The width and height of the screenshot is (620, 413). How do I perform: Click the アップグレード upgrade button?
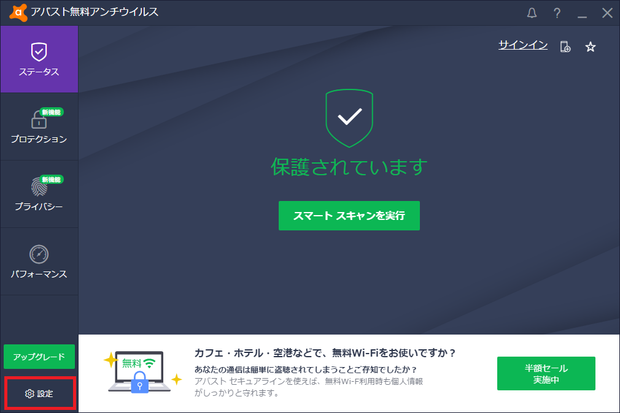pyautogui.click(x=39, y=357)
